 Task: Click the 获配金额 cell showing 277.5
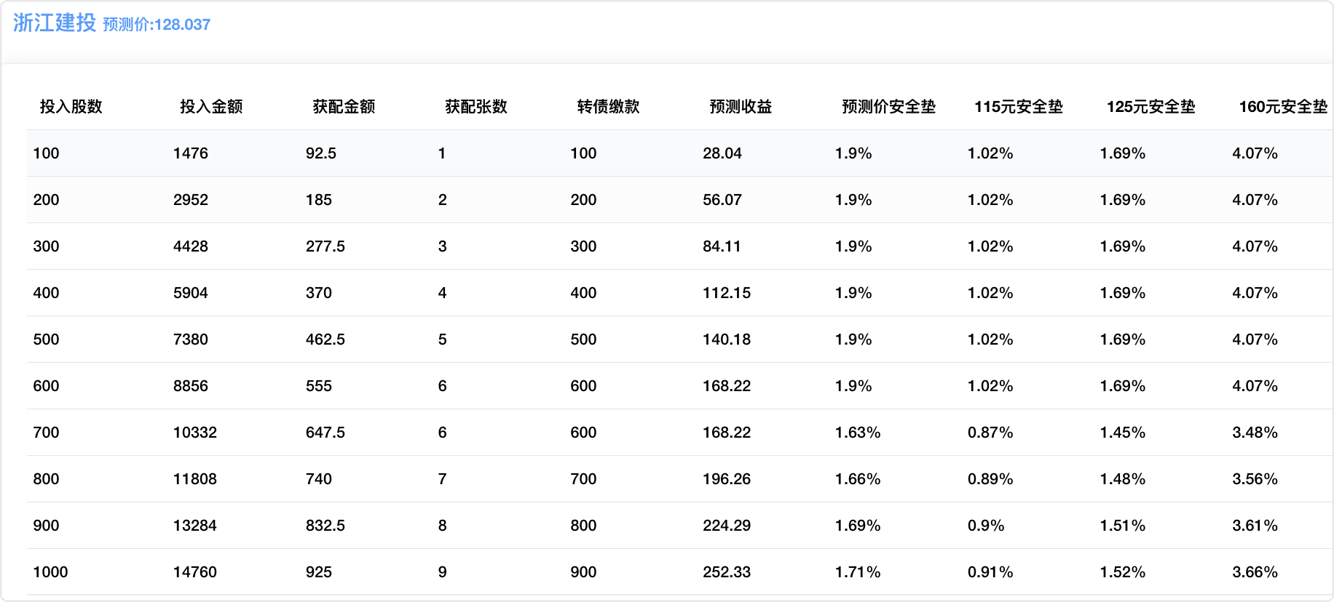tap(325, 246)
